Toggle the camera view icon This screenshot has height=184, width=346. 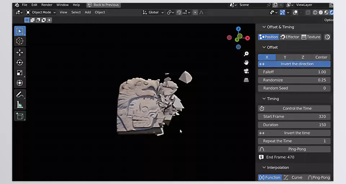click(x=246, y=71)
